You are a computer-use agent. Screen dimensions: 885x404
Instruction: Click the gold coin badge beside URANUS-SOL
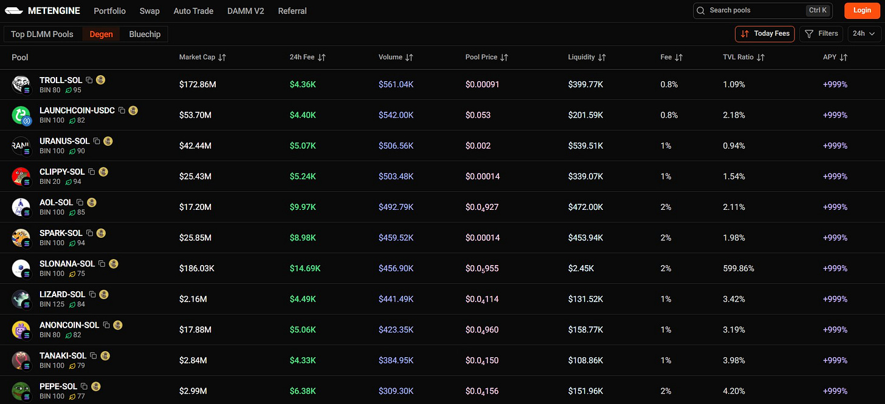point(108,141)
